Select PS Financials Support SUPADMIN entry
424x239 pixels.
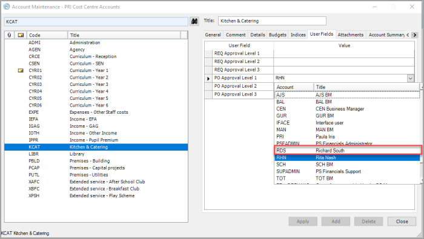coord(348,171)
